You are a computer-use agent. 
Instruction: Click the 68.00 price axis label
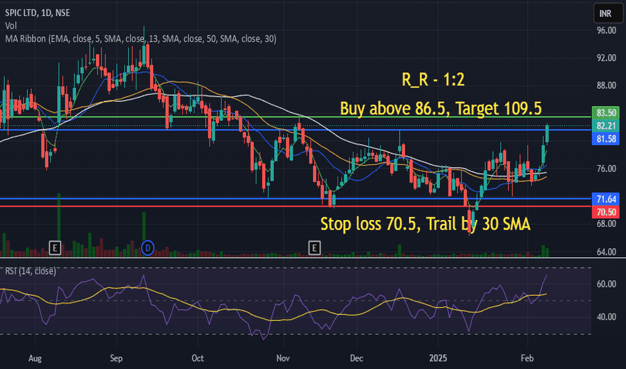(x=607, y=224)
